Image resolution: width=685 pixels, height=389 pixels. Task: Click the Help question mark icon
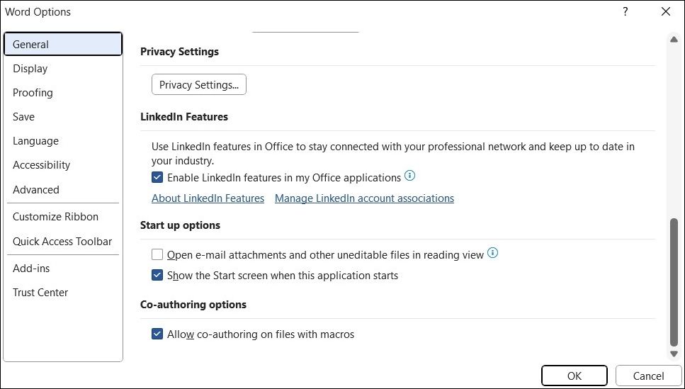tap(625, 12)
